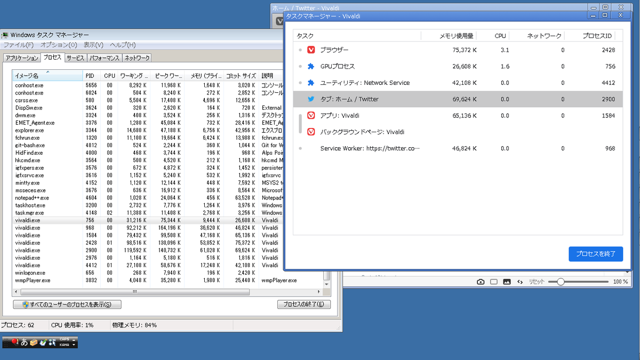The image size is (640, 360).
Task: Sort by イメージ名 column header
Action: point(47,76)
